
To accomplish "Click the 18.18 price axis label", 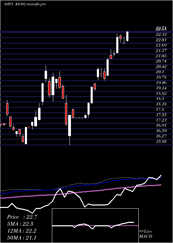I will 161,104.
